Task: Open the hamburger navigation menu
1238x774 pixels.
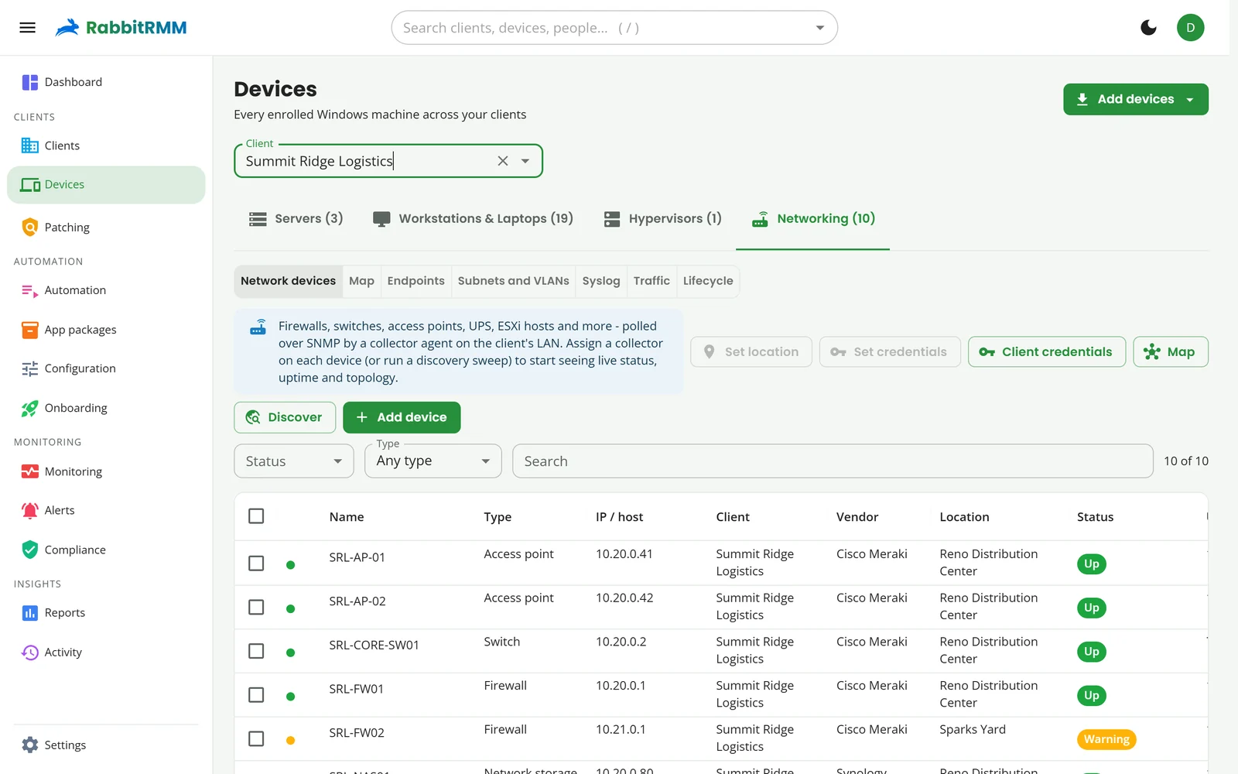Action: tap(28, 28)
